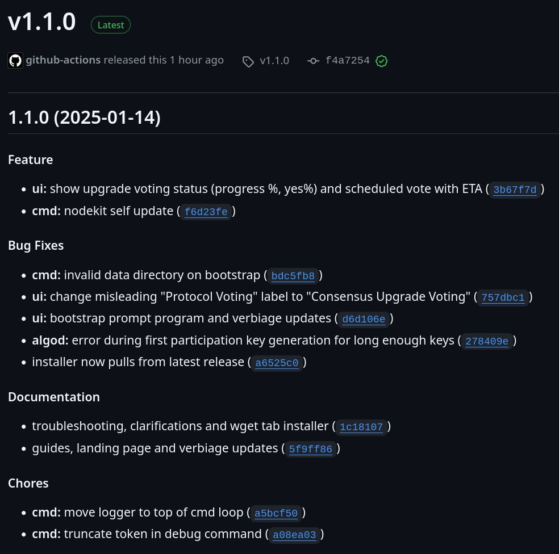Click the commit icon beside f4a7254
Screen dimensions: 559x554
click(314, 61)
